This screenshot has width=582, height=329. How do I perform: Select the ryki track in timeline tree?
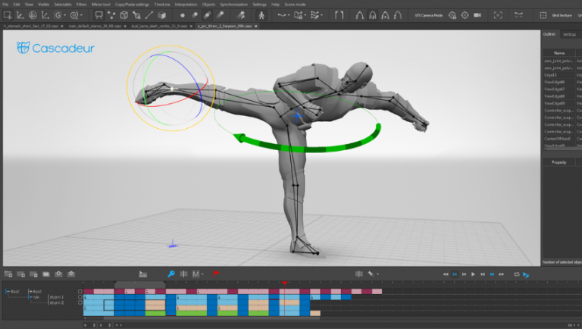coord(36,297)
